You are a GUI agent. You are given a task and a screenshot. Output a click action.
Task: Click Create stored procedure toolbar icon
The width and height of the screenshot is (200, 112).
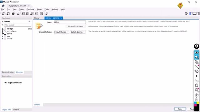click(x=32, y=13)
